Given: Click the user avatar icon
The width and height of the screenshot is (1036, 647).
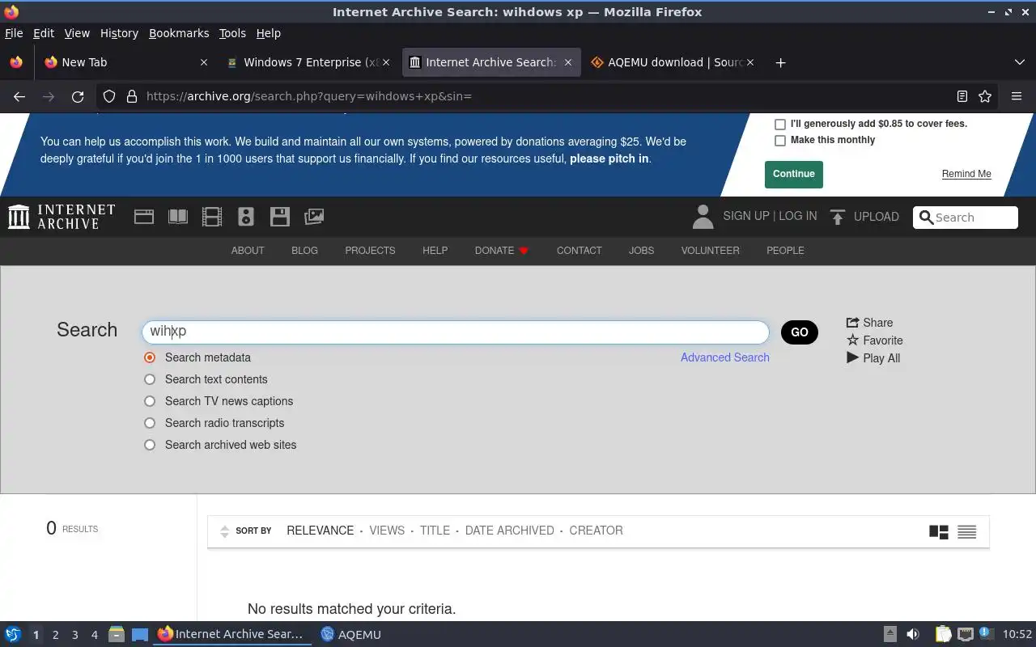Looking at the screenshot, I should tap(703, 217).
